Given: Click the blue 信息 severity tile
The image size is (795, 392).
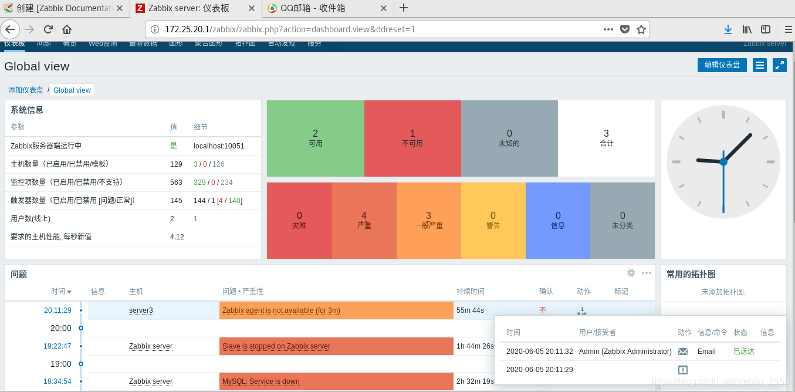Looking at the screenshot, I should [x=558, y=221].
